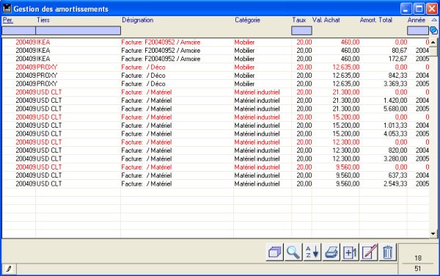
Task: Select the amount 820,00
Action: point(397,150)
